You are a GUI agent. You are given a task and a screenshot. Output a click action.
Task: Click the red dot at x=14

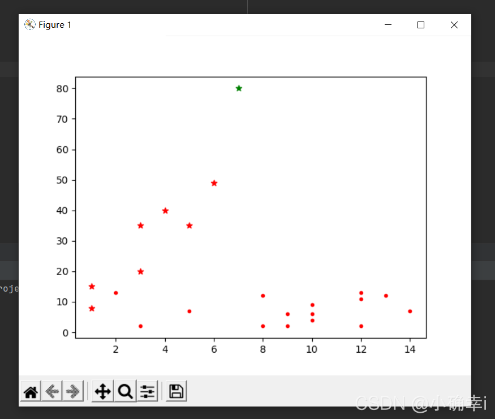coord(410,311)
